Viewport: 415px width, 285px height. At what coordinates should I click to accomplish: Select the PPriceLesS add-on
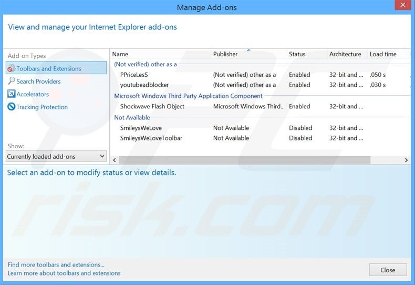click(134, 75)
